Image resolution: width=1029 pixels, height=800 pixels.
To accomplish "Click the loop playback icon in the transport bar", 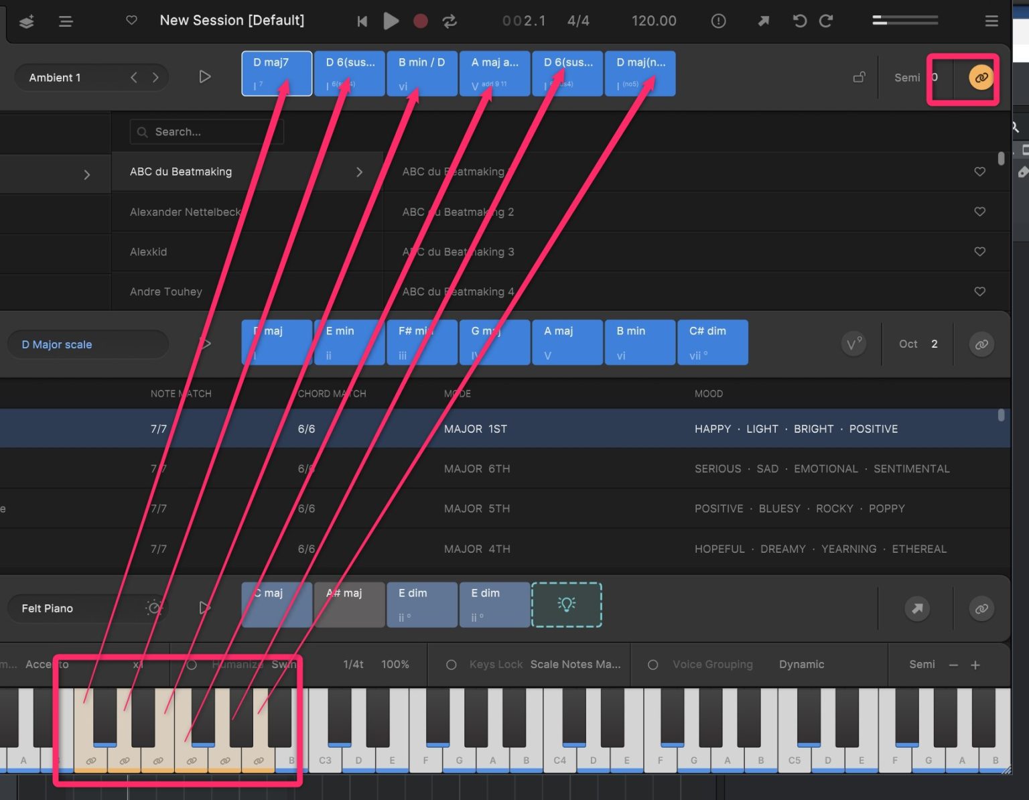I will (x=449, y=21).
